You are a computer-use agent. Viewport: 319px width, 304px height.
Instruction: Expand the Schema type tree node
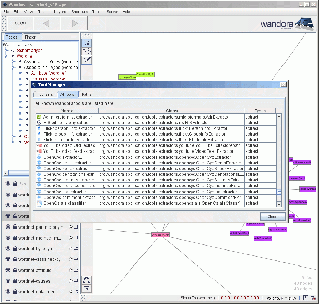click(x=6, y=50)
